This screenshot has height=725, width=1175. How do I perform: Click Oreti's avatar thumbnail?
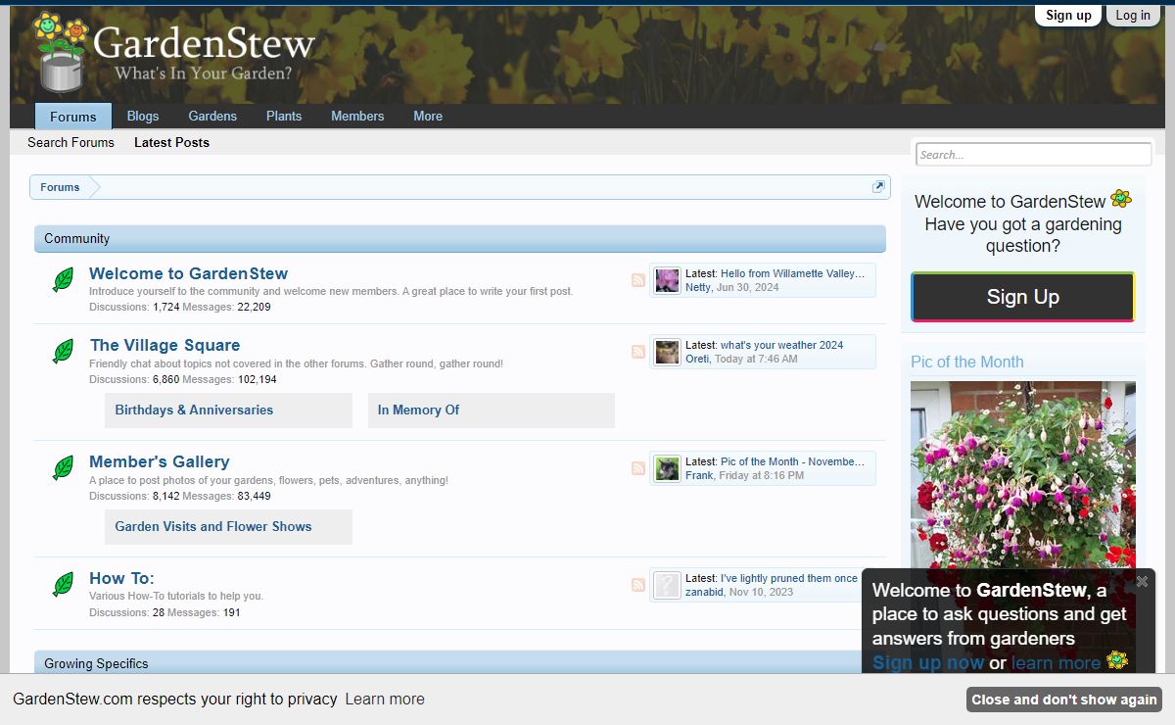click(x=667, y=352)
